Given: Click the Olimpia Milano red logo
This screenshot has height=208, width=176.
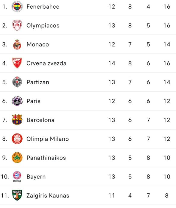Looking at the screenshot, I should coord(17,139).
